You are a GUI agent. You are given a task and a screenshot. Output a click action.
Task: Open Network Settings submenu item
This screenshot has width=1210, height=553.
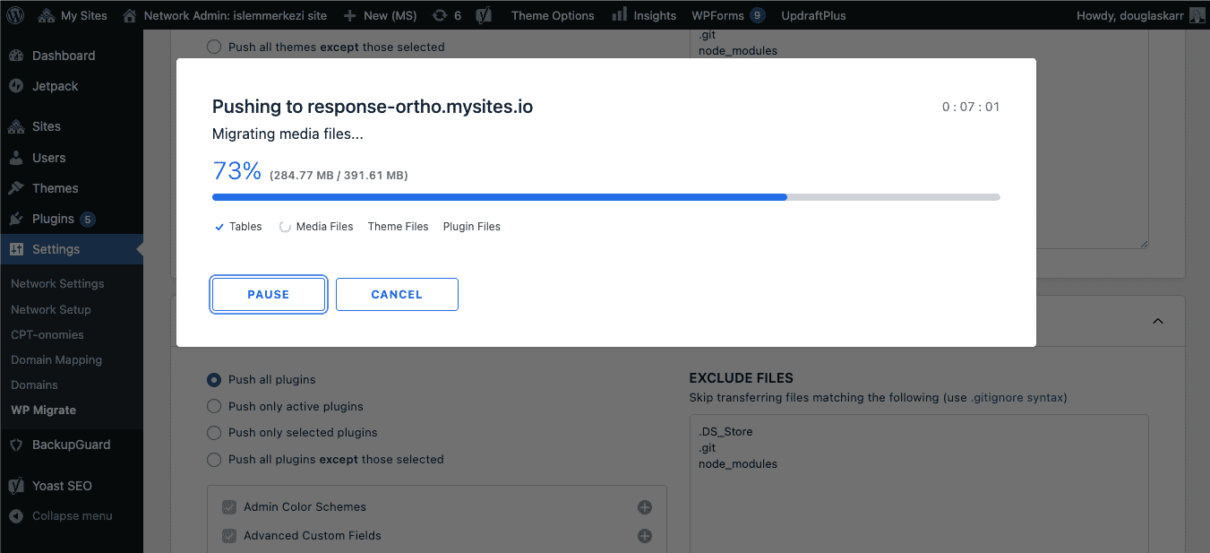57,283
